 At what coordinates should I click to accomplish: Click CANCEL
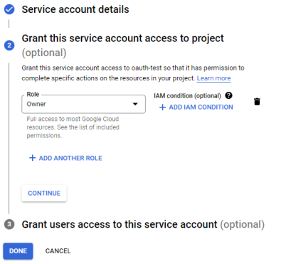58,251
